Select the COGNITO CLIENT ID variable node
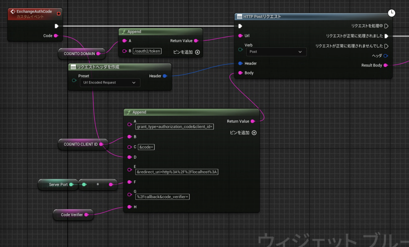This screenshot has height=247, width=409. click(80, 144)
